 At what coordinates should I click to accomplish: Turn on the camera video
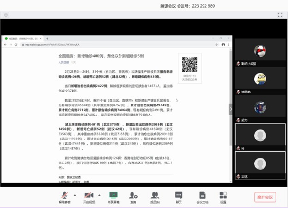pyautogui.click(x=88, y=196)
